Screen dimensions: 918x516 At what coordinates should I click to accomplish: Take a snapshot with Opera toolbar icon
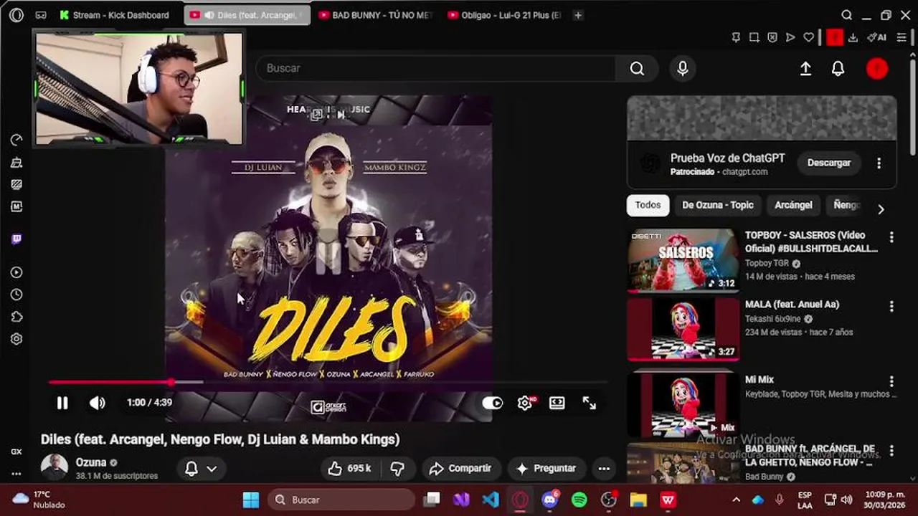pyautogui.click(x=754, y=37)
